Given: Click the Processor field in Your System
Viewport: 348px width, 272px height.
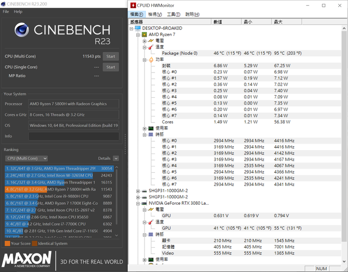Looking at the screenshot, I should (x=73, y=104).
